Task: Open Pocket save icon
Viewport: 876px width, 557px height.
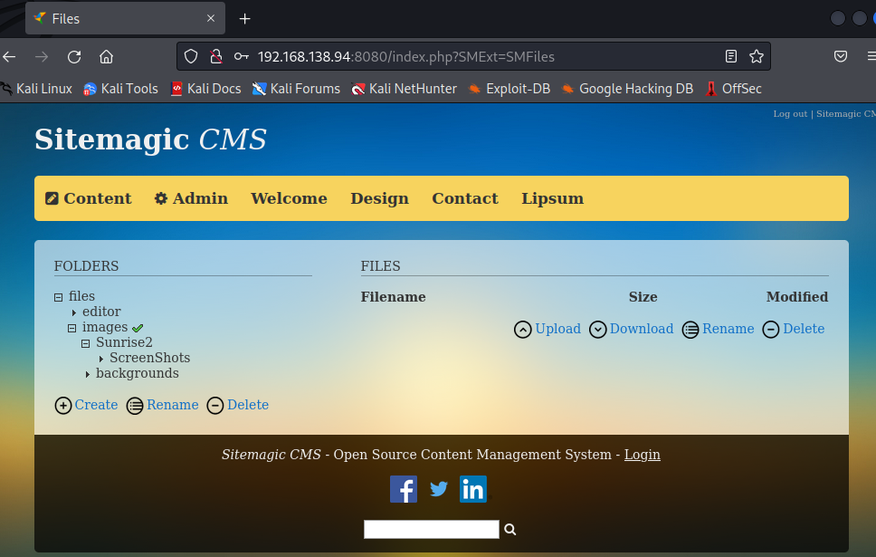Action: pyautogui.click(x=840, y=56)
